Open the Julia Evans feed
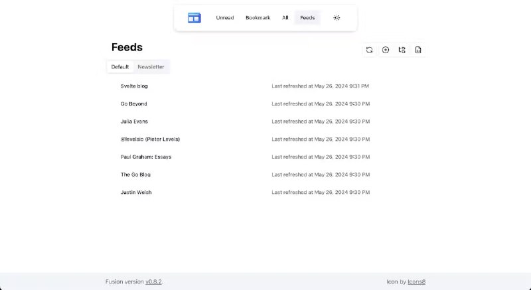531x290 pixels. (134, 121)
